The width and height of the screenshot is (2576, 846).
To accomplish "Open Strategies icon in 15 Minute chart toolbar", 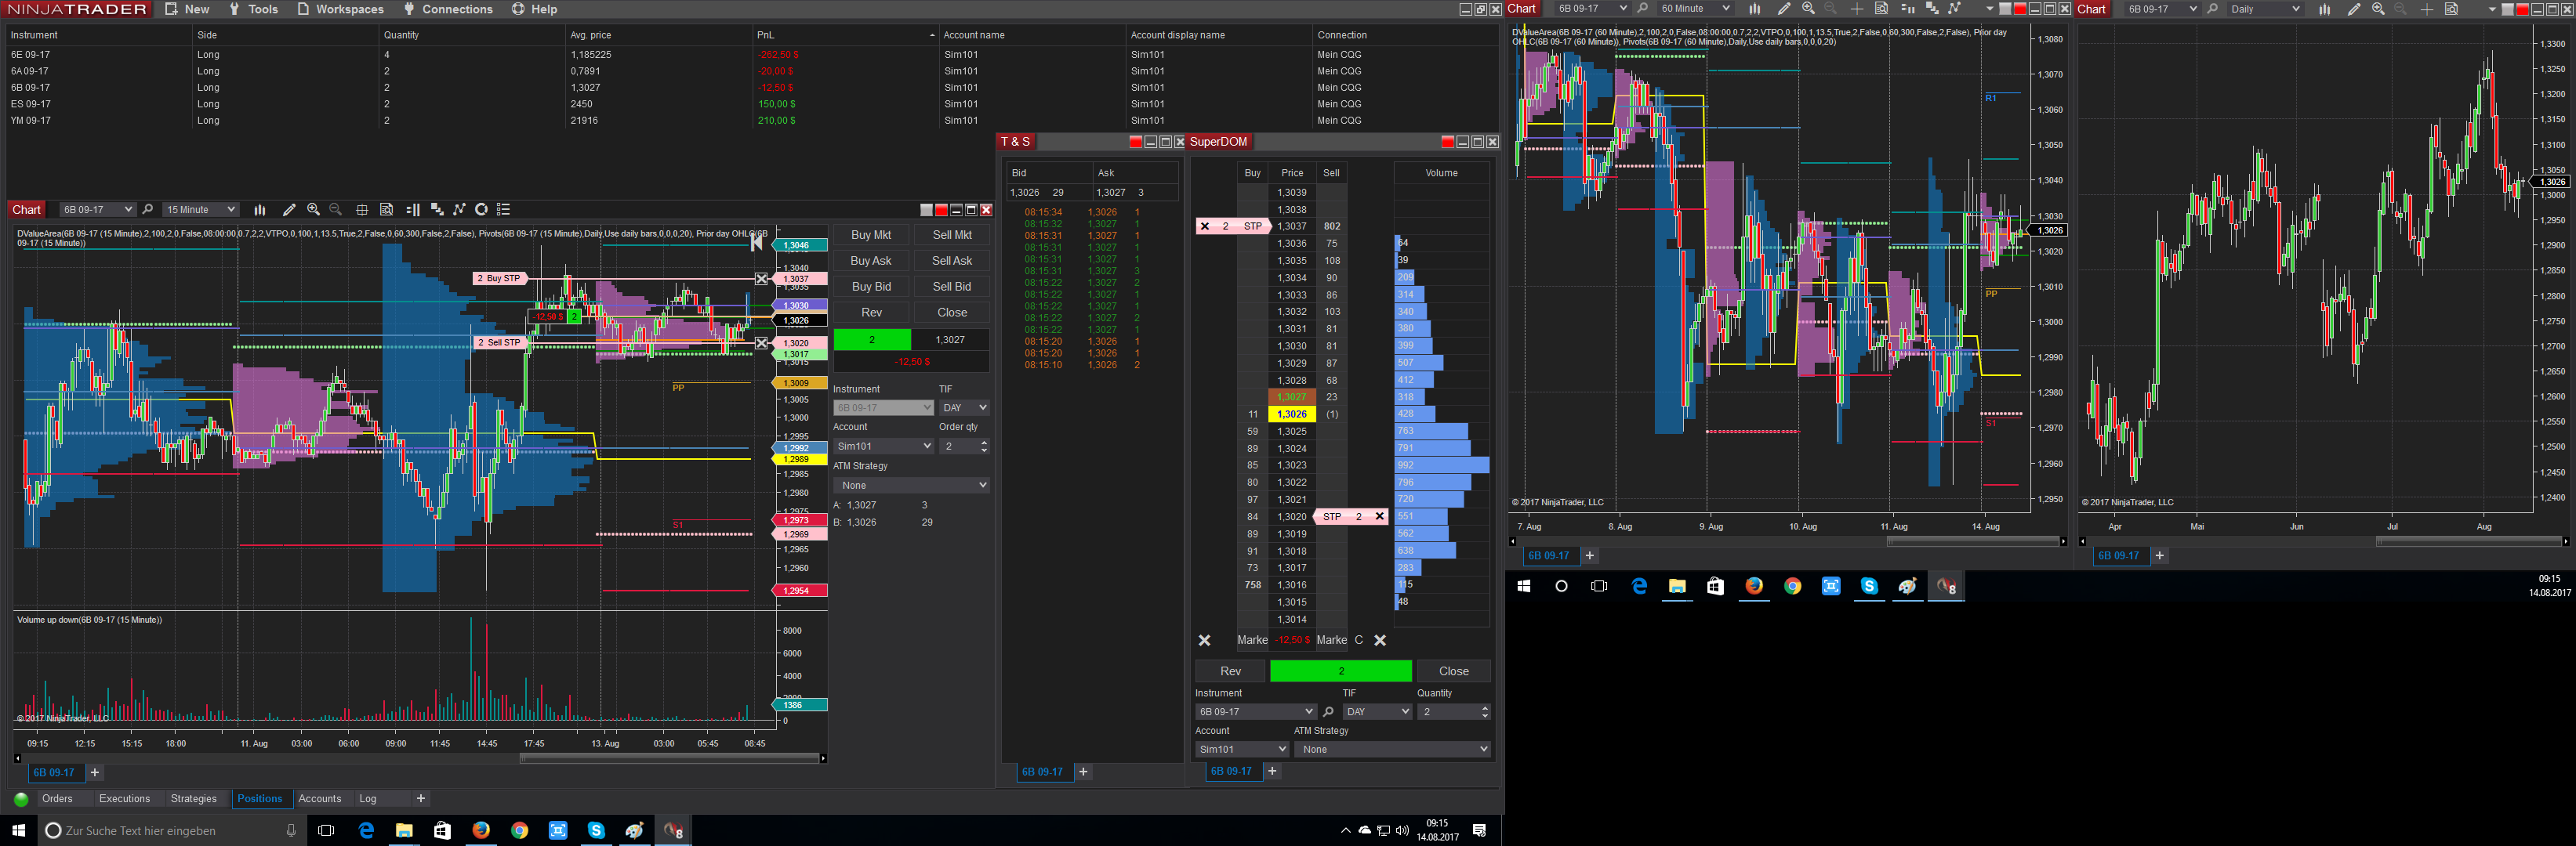I will [459, 210].
